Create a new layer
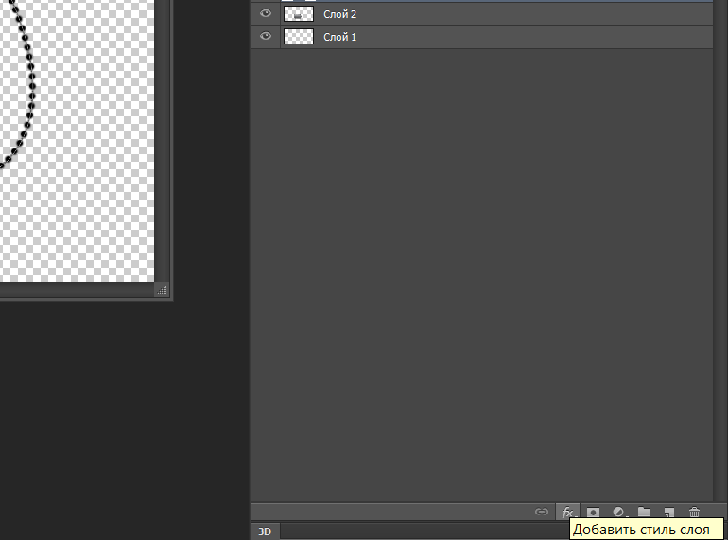 point(669,512)
